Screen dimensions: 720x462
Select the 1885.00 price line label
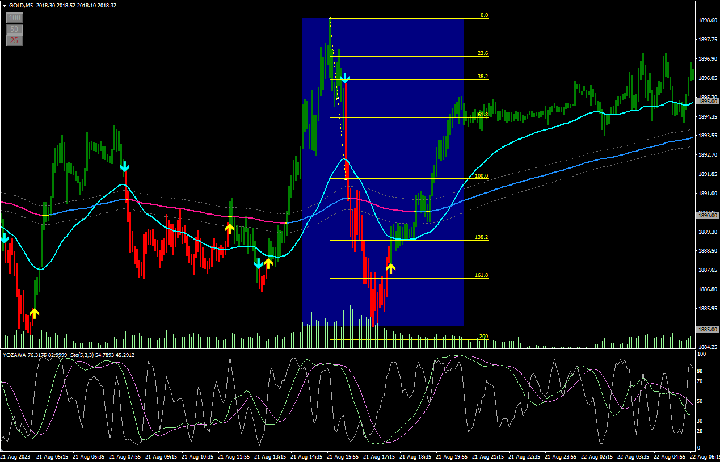[x=707, y=329]
